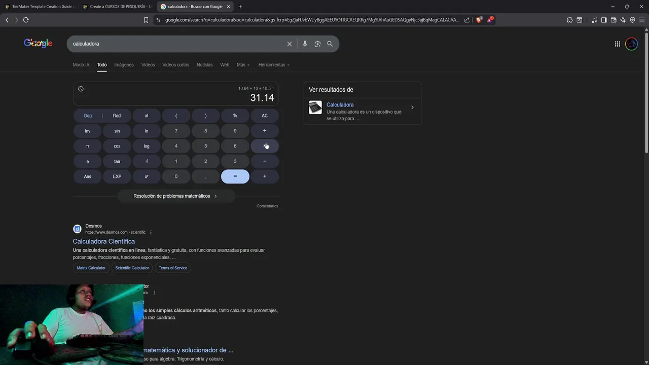Bookmark this page icon in address bar

pyautogui.click(x=146, y=20)
